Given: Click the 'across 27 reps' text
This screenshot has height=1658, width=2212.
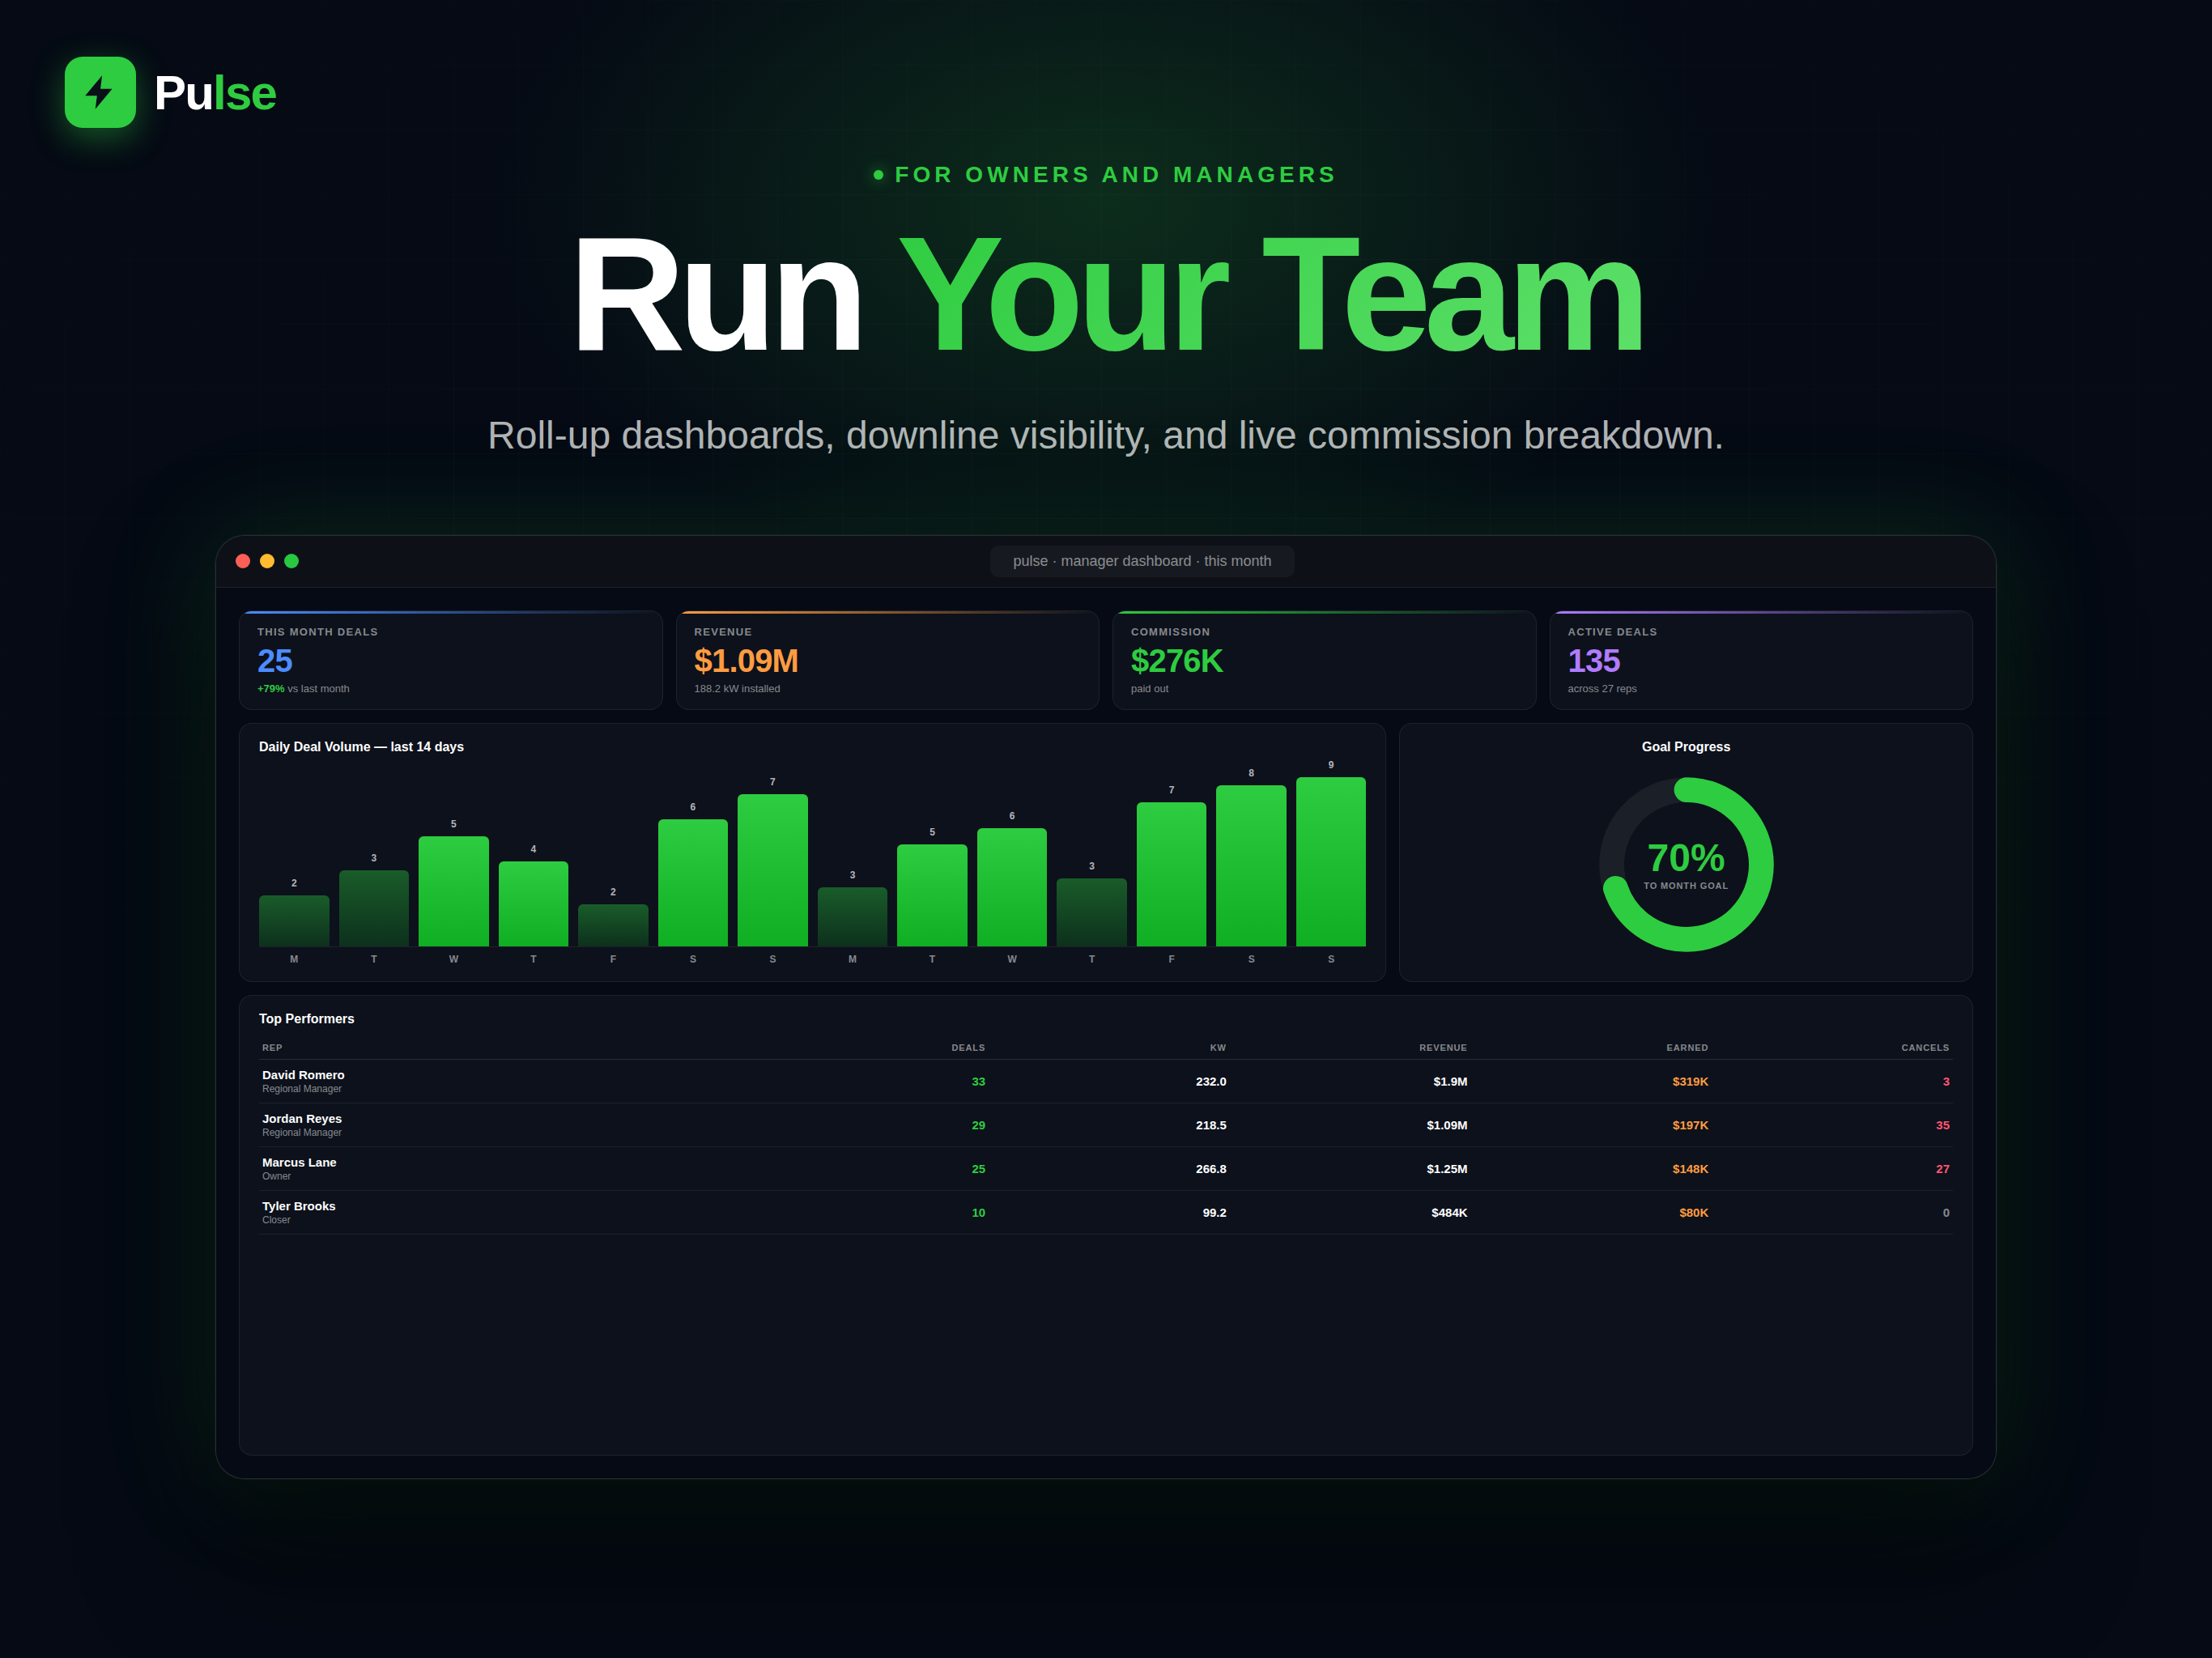Looking at the screenshot, I should [1602, 689].
